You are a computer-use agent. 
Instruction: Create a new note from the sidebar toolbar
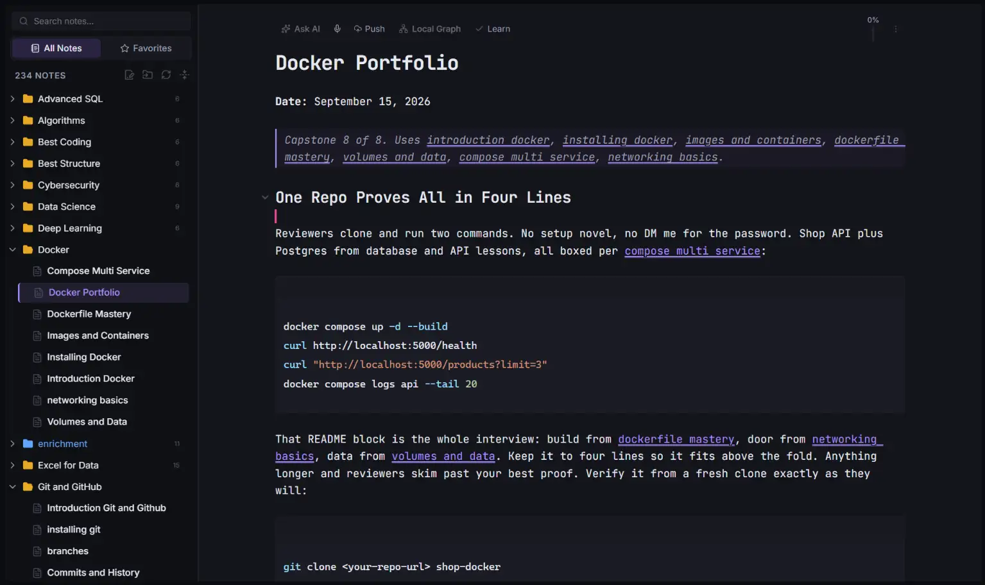(129, 75)
